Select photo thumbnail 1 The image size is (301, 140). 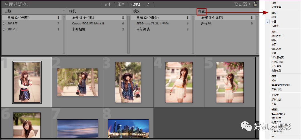point(27,82)
